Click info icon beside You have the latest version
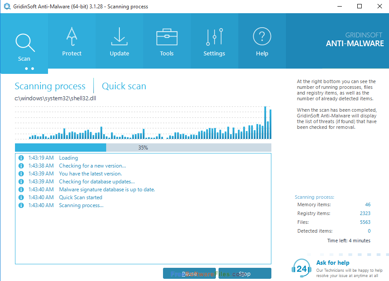This screenshot has width=389, height=281. tap(21, 174)
